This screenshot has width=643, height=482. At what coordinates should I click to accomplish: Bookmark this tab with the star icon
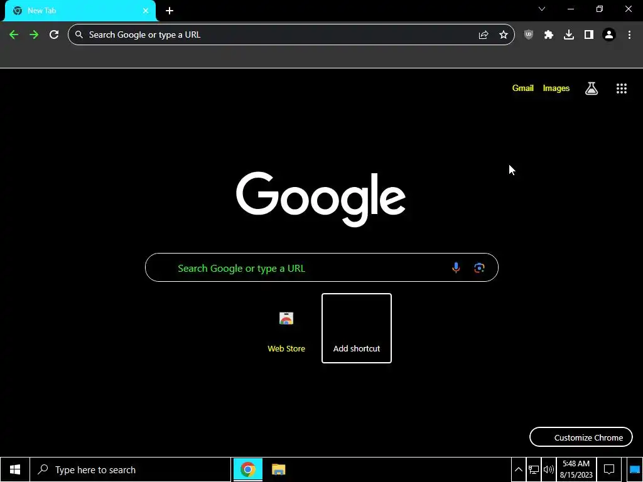[504, 35]
